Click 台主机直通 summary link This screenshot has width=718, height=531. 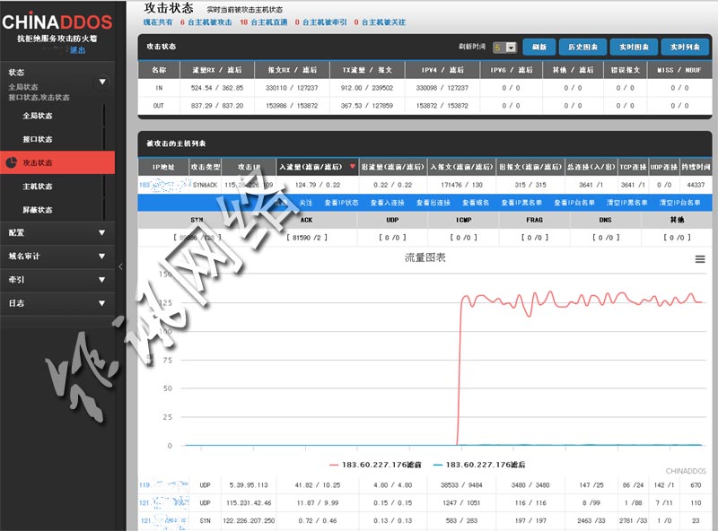pos(268,22)
